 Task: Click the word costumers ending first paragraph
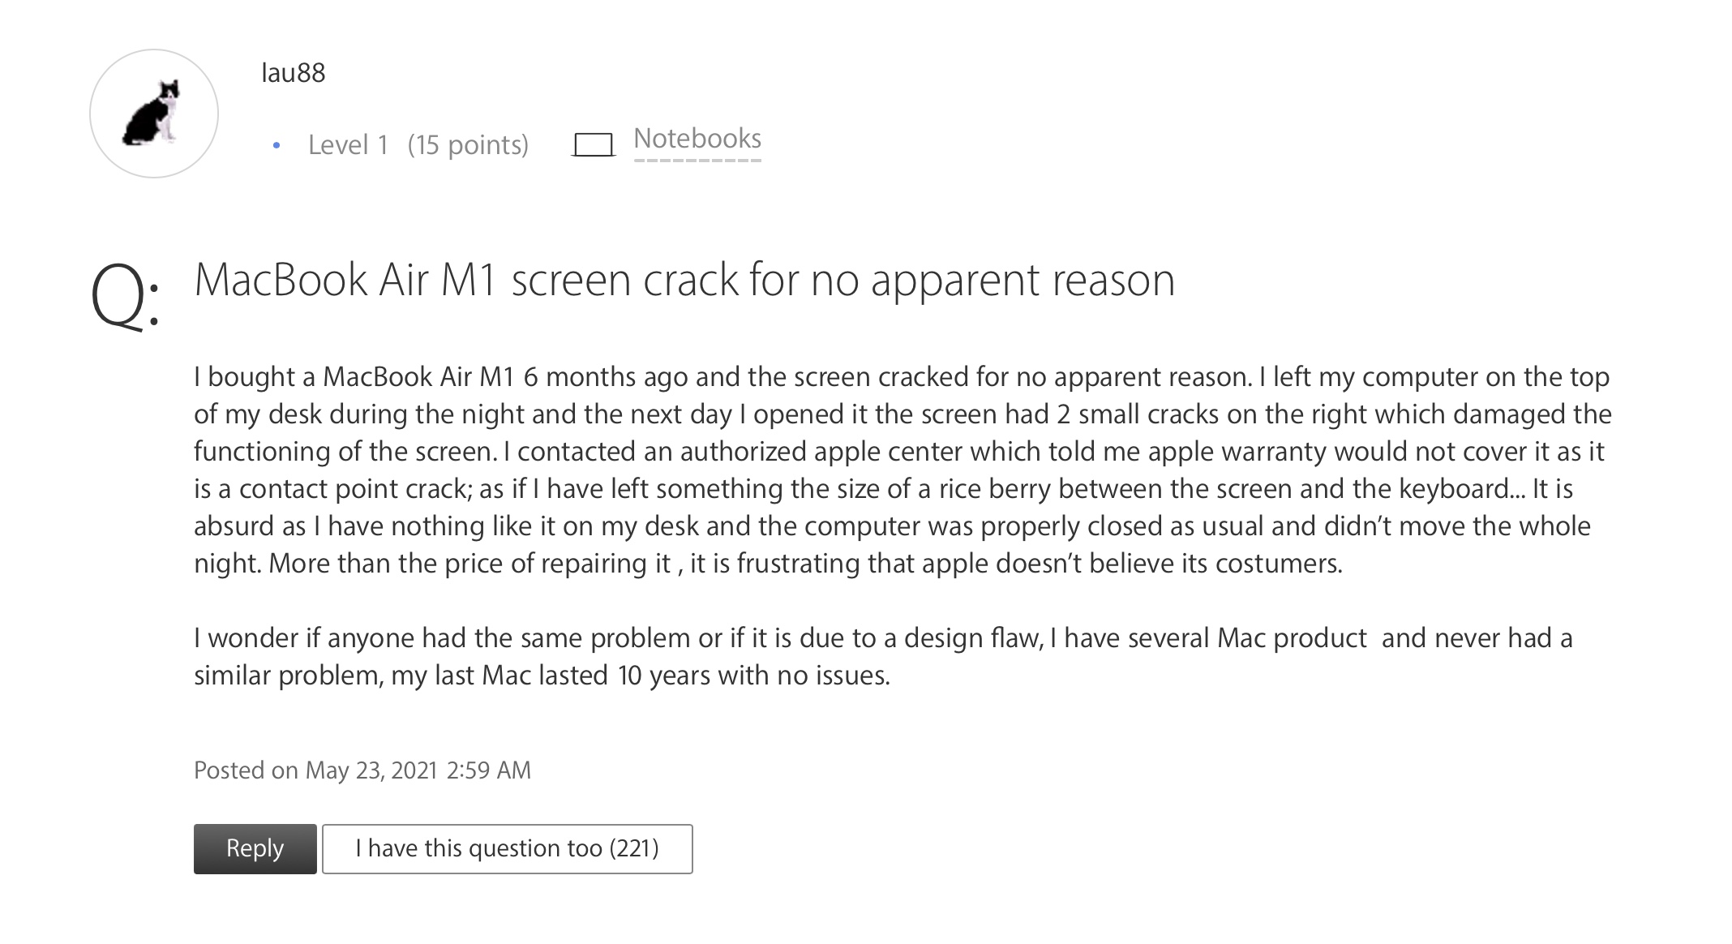tap(1278, 564)
